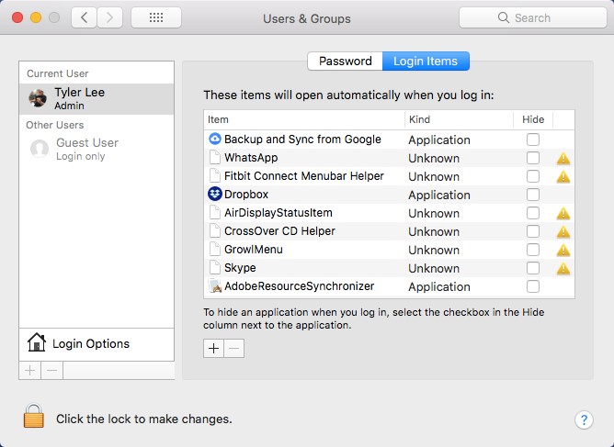This screenshot has width=614, height=447.
Task: Click the Dropbox icon in login items
Action: (214, 195)
